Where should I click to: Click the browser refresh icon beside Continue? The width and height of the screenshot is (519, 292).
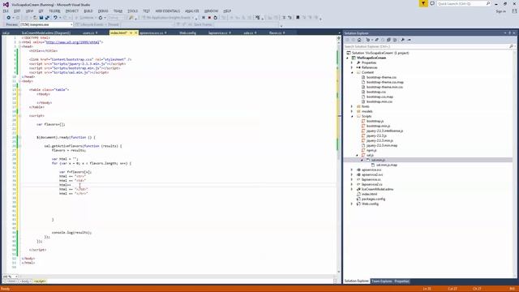101,18
